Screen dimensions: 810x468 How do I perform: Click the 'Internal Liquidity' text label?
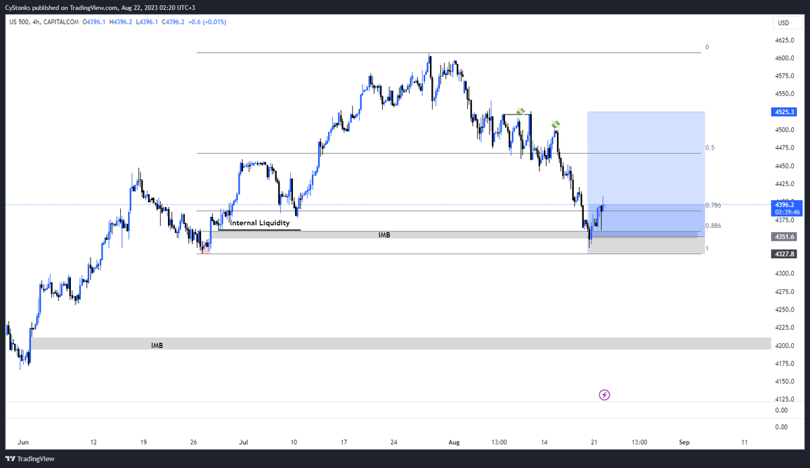coord(260,223)
